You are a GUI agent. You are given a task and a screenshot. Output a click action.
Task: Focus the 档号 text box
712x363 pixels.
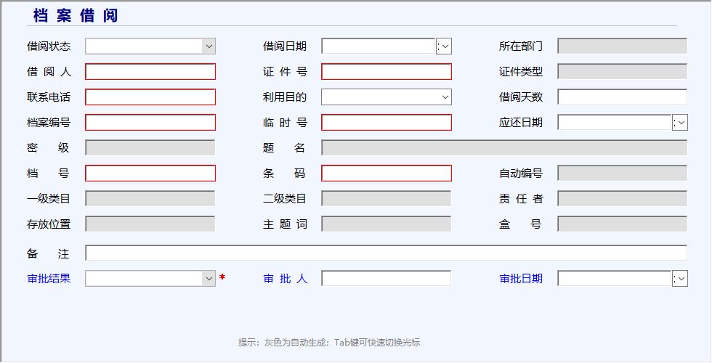150,174
